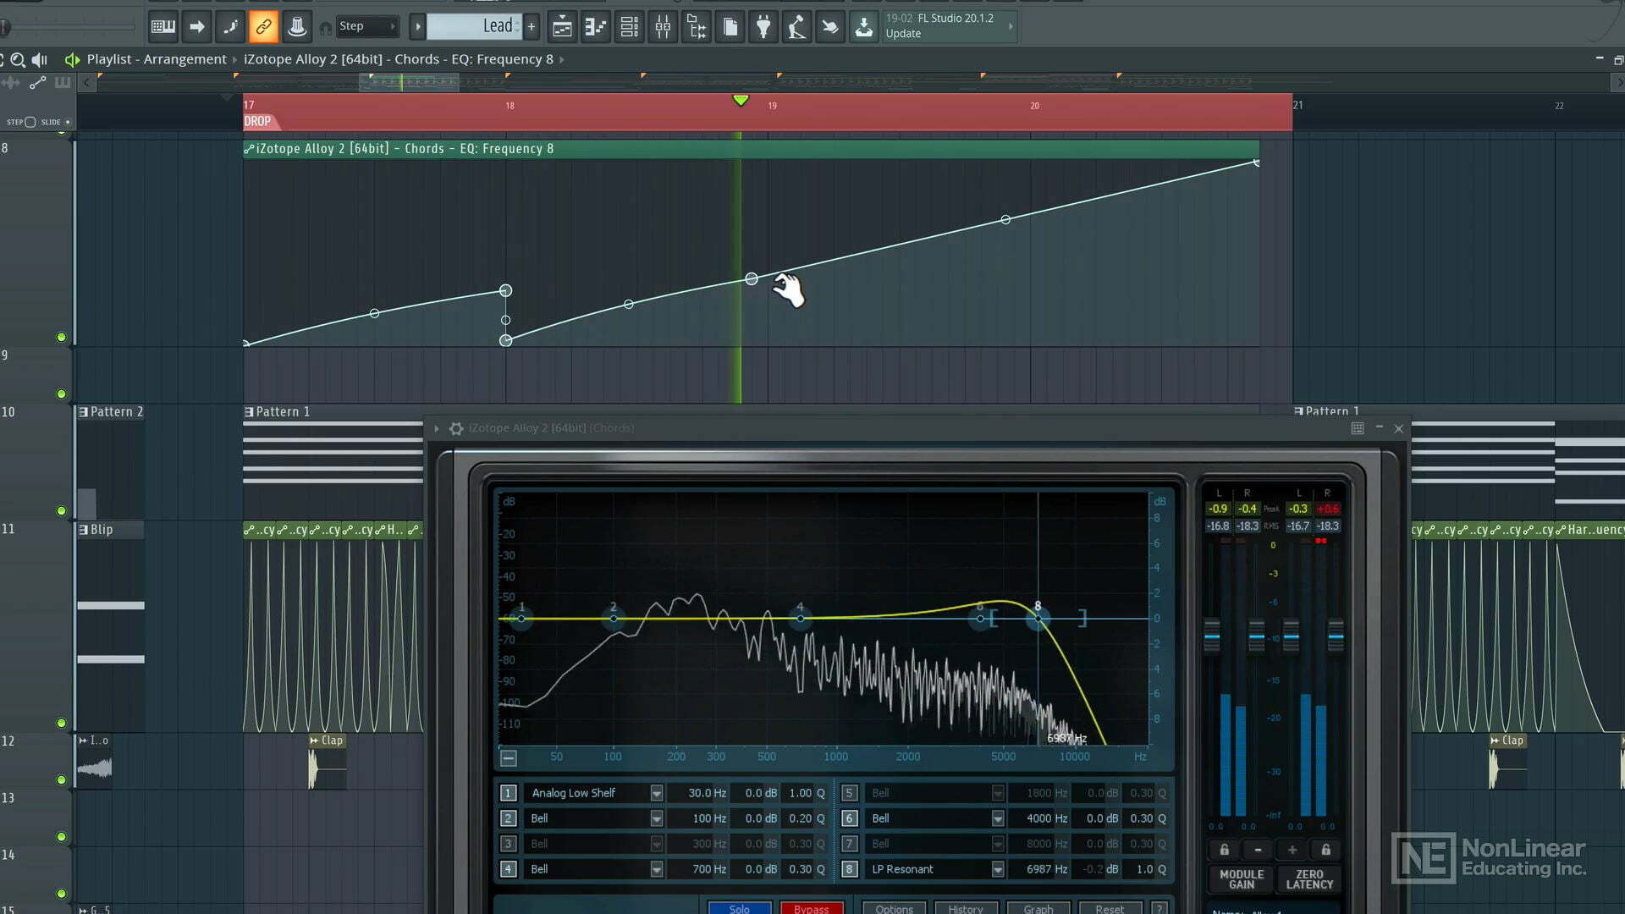Screen dimensions: 1625x914
Task: Open Band 8 LP Resonant type dropdown
Action: pos(997,868)
